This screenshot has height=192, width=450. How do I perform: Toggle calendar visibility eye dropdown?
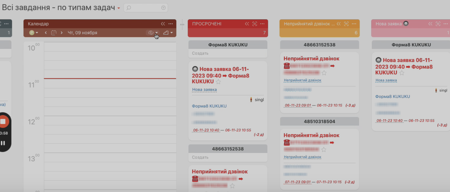tap(153, 33)
